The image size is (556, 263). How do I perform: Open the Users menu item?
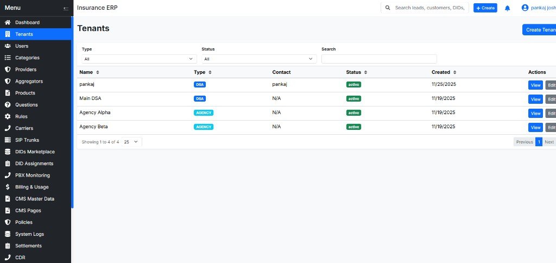pos(35,46)
